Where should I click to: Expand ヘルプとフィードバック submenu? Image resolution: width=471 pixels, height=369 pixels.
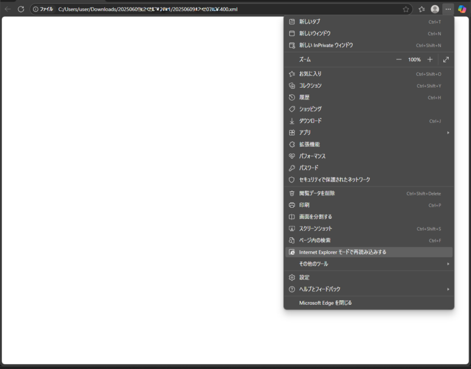click(x=369, y=289)
